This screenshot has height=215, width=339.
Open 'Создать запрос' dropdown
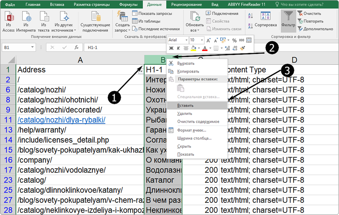coord(122,28)
